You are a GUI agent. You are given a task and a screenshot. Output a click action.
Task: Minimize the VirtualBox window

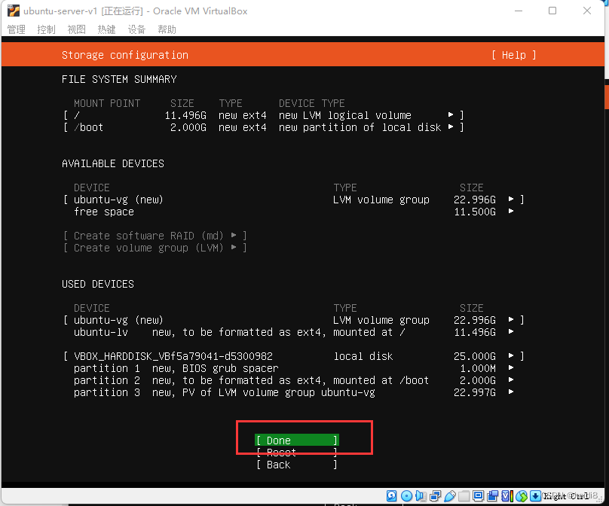[x=519, y=11]
